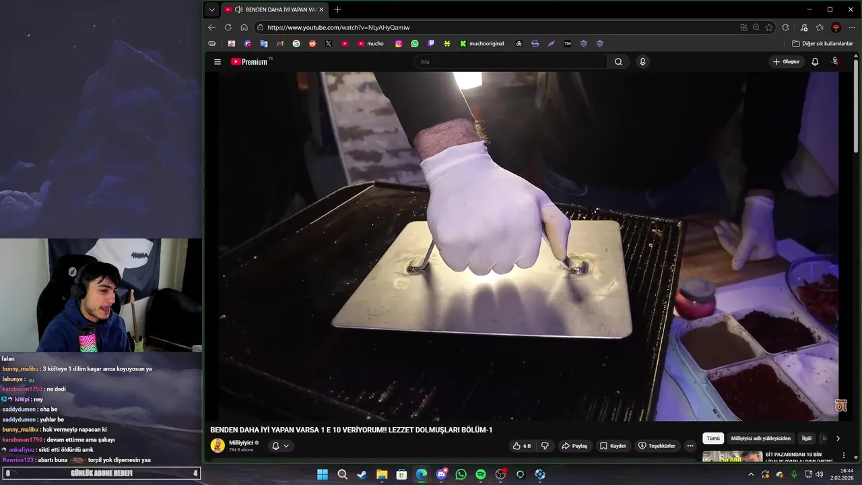
Task: Open YouTube notifications bell
Action: click(x=815, y=62)
